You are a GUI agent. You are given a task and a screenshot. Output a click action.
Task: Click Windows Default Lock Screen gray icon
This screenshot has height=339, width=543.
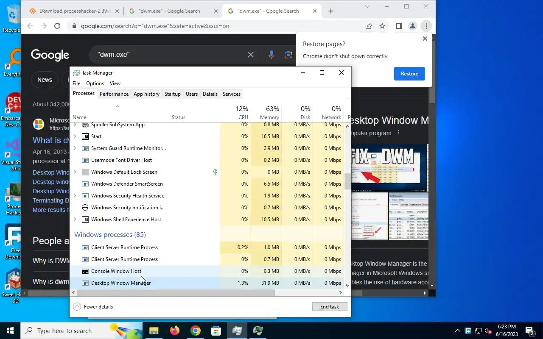[85, 172]
